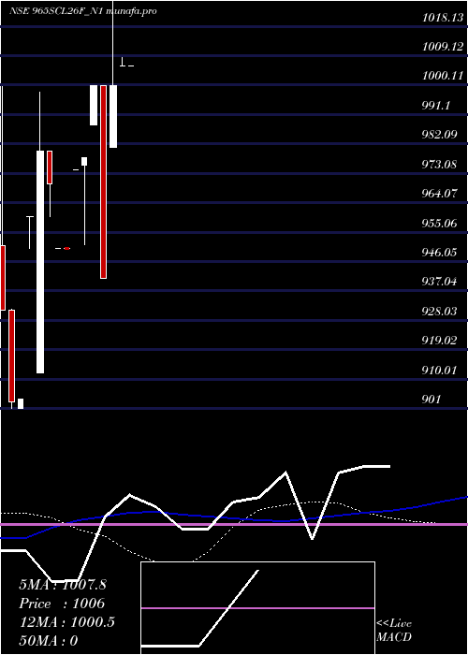Click the 955.06 price axis label

[x=439, y=223]
